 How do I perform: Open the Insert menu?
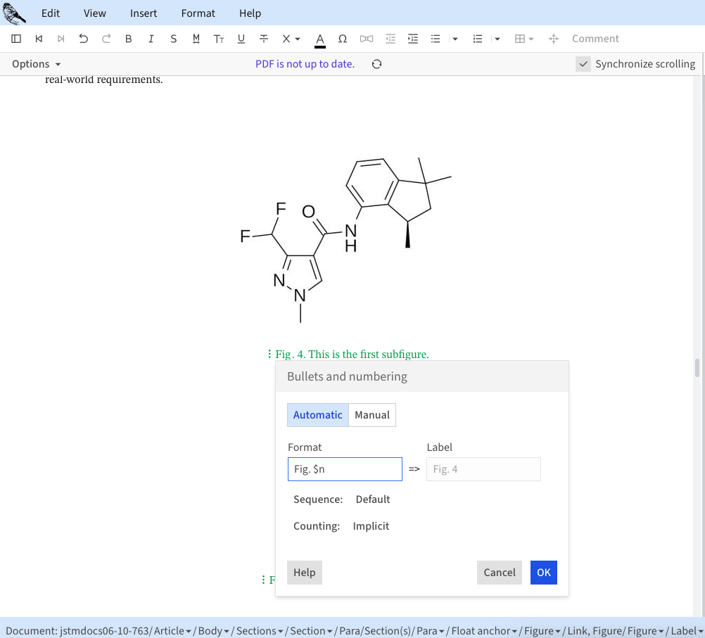[144, 13]
